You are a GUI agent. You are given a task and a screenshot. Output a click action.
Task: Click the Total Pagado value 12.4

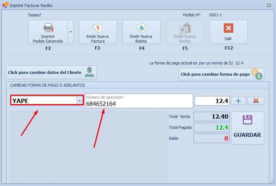211,127
